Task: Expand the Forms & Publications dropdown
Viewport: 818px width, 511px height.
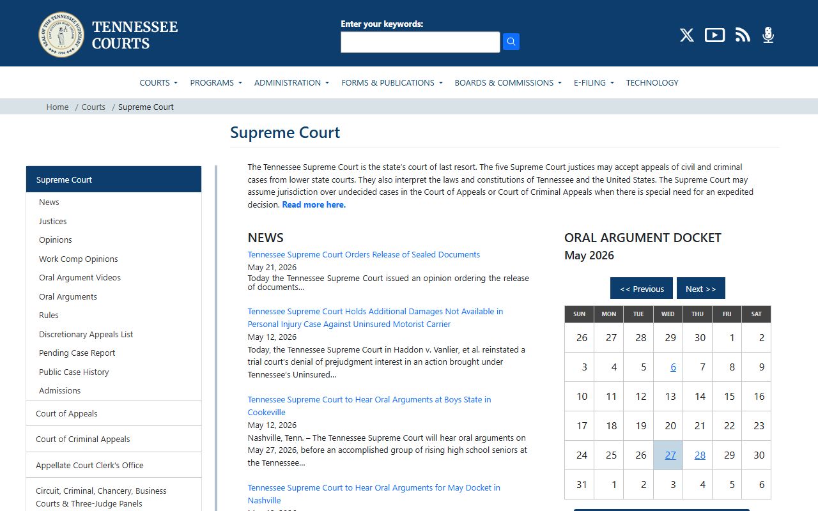Action: tap(392, 82)
